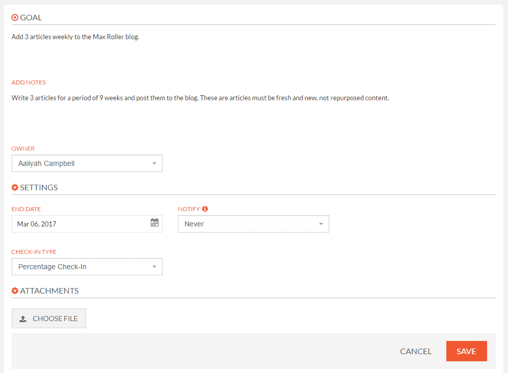Click the Attachments section heading
508x373 pixels.
pyautogui.click(x=49, y=291)
